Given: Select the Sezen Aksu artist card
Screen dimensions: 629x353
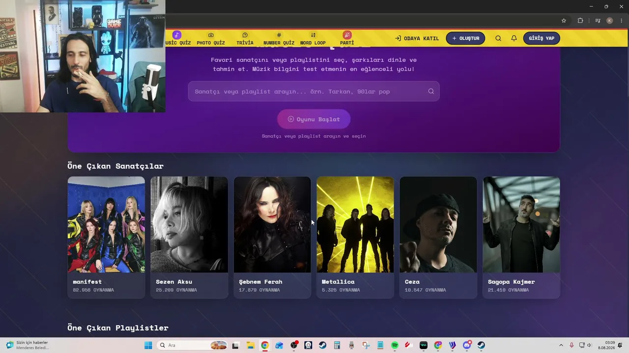Looking at the screenshot, I should pos(189,237).
